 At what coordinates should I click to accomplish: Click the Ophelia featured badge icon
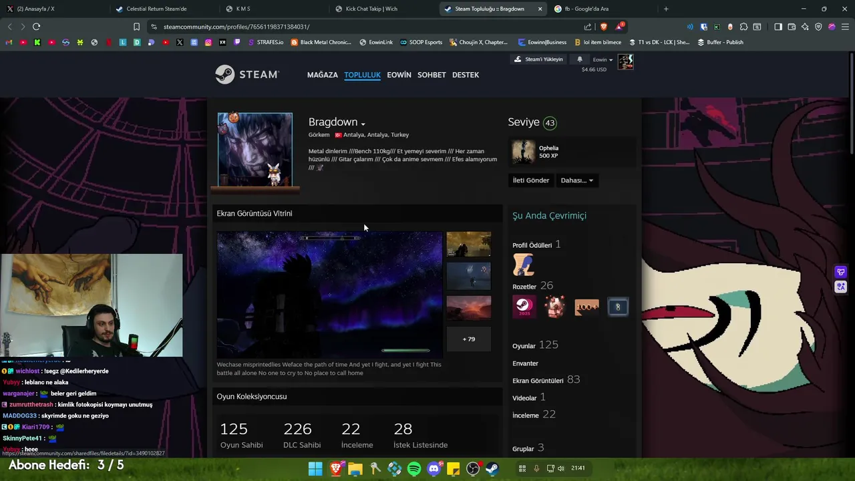click(523, 152)
